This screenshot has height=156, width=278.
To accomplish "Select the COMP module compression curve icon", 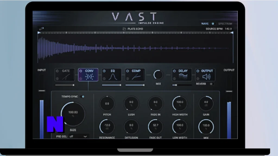I will pyautogui.click(x=136, y=77).
